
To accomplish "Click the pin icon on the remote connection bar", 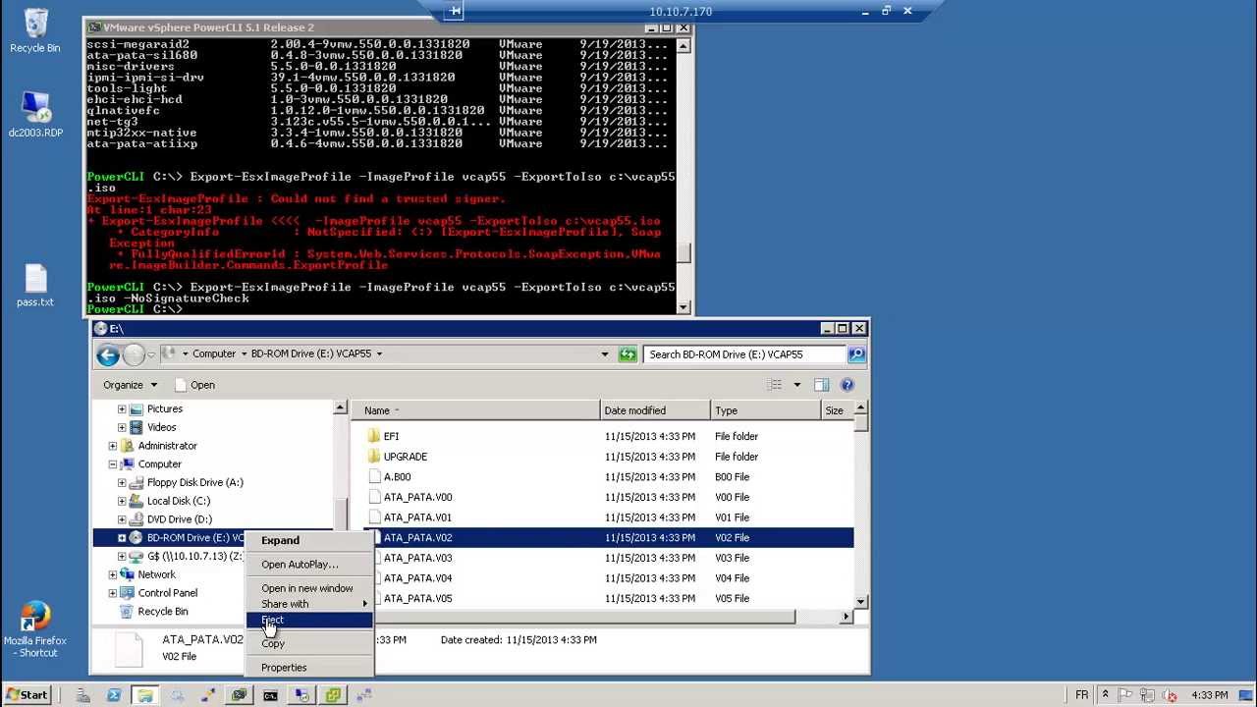I will click(x=454, y=12).
